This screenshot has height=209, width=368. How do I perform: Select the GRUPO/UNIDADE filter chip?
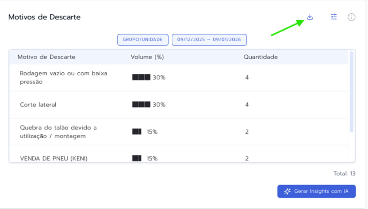(x=142, y=40)
